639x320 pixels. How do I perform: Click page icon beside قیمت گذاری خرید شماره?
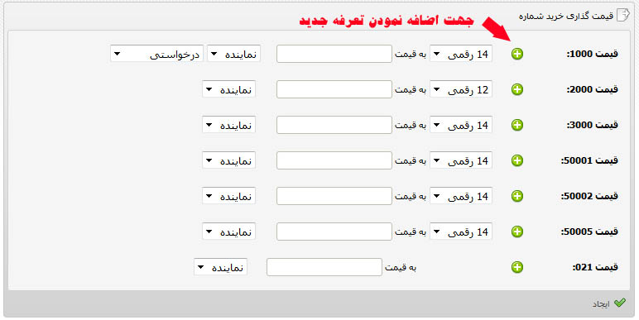coord(623,15)
